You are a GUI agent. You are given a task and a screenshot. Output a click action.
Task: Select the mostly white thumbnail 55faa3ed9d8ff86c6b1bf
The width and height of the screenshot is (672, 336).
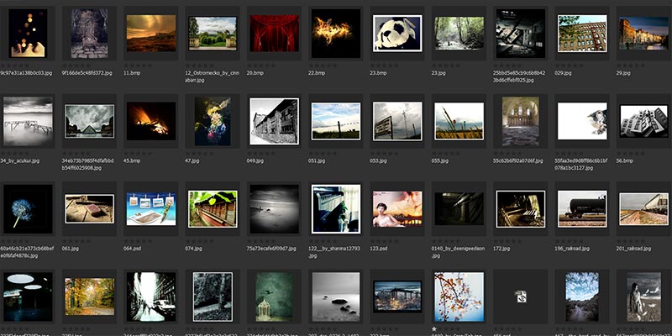point(582,121)
